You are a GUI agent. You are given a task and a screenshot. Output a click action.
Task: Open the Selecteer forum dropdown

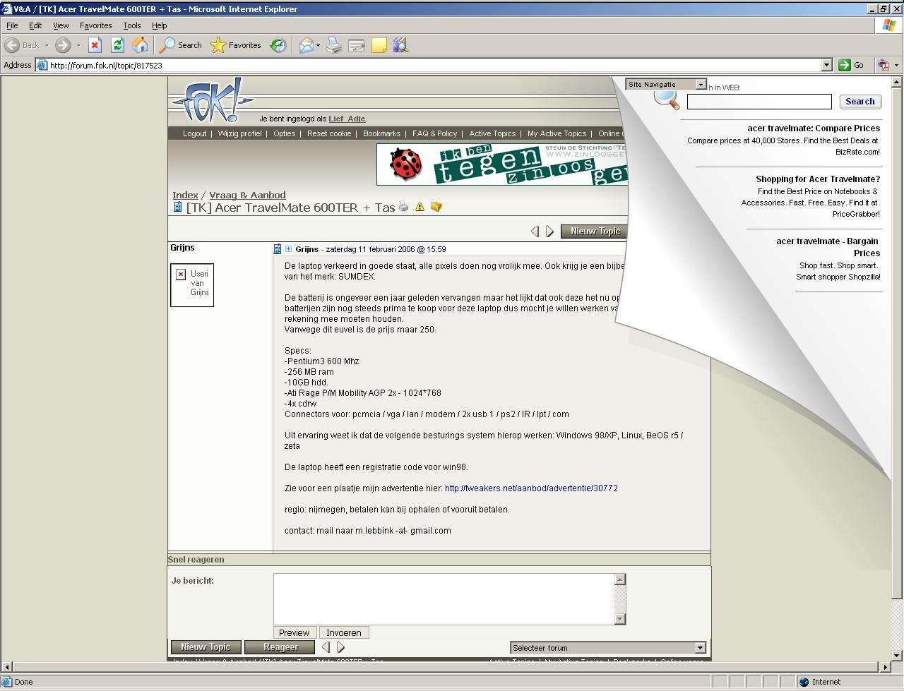(607, 647)
